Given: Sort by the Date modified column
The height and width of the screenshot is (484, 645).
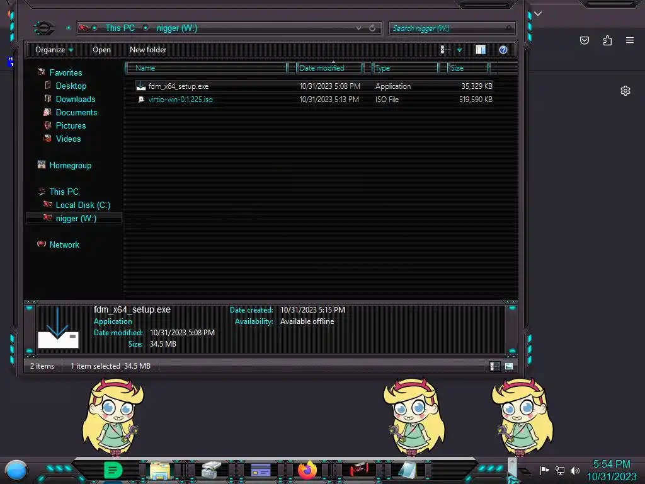Looking at the screenshot, I should point(329,68).
